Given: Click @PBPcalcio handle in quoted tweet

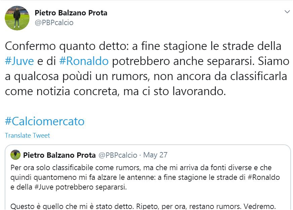Looking at the screenshot, I should [118, 155].
